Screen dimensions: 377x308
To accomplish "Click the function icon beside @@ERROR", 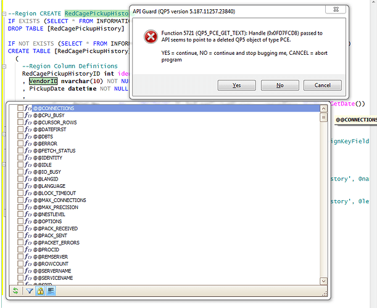I will pyautogui.click(x=28, y=144).
